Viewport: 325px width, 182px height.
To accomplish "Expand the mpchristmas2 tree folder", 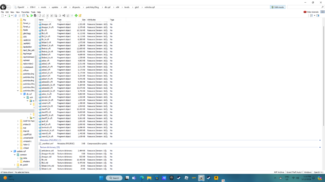I will 18,57.
